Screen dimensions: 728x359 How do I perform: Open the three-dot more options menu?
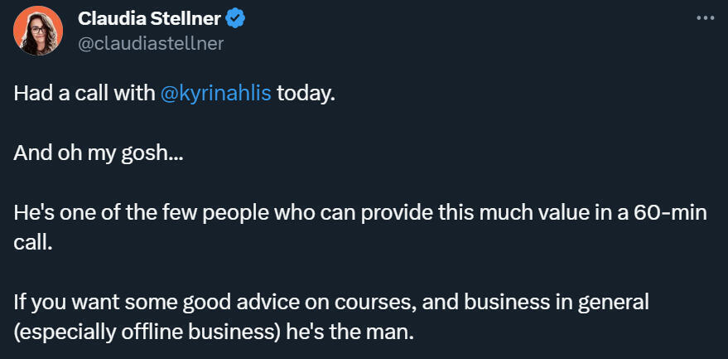(705, 18)
